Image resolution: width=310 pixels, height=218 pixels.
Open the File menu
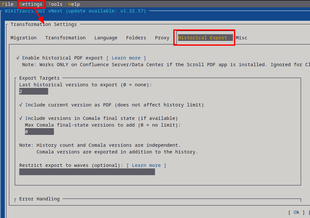point(8,4)
